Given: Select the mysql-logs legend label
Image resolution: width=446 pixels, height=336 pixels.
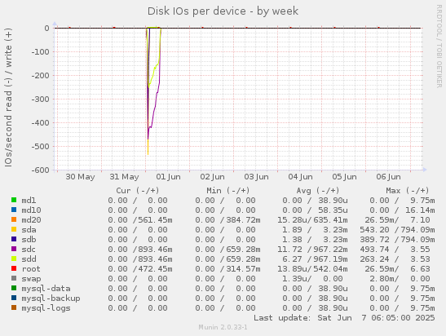Looking at the screenshot, I should 46,308.
